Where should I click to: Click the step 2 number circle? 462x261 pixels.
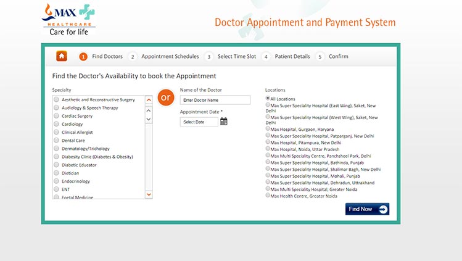coord(133,57)
